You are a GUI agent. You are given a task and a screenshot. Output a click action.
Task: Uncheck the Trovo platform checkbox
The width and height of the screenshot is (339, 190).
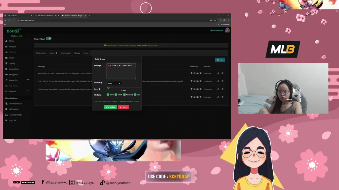108,94
